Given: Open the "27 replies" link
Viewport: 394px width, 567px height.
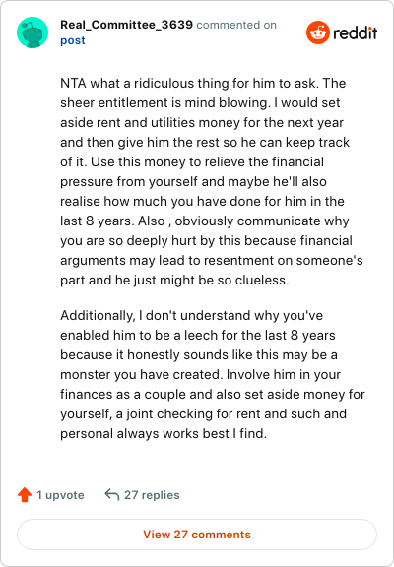Looking at the screenshot, I should (x=152, y=495).
